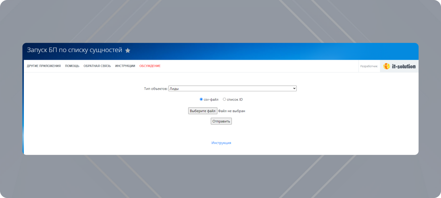Image resolution: width=441 pixels, height=198 pixels.
Task: Open the ПОМОЩЬ menu item
Action: [72, 66]
